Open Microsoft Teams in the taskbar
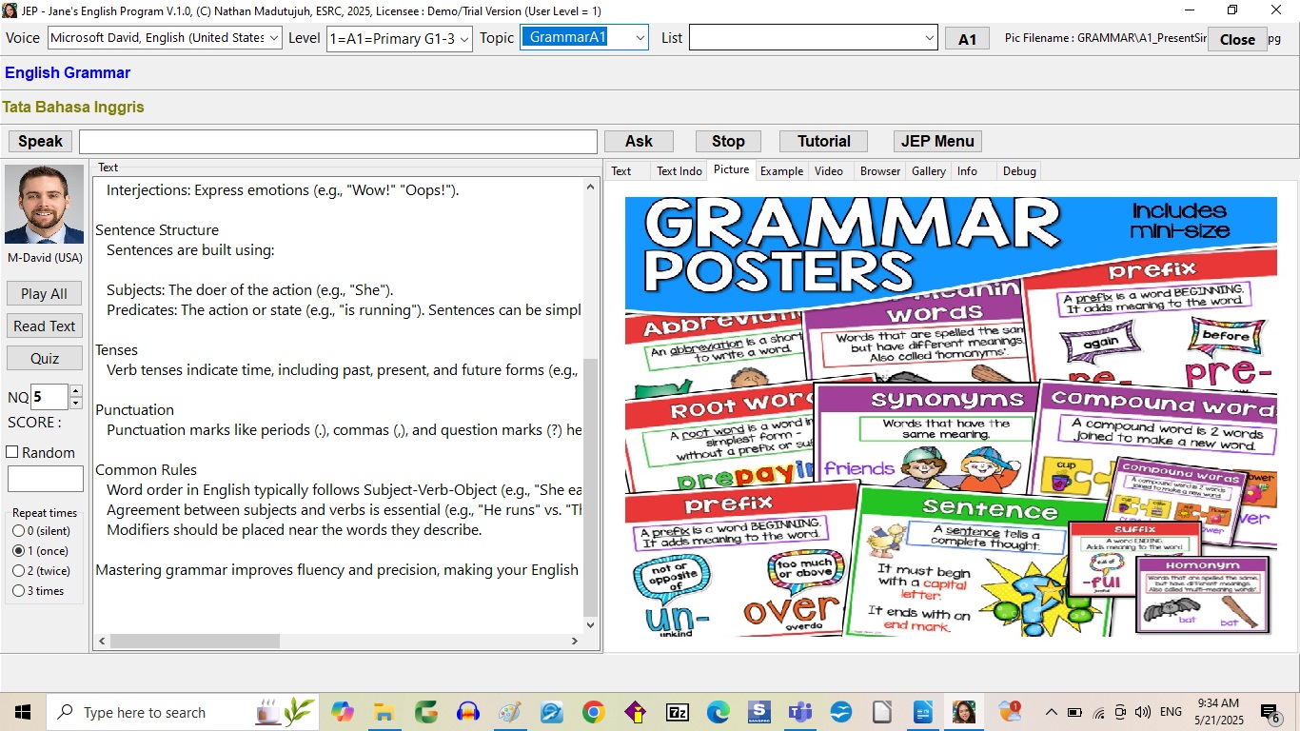Screen dimensions: 1300x731 [x=800, y=712]
